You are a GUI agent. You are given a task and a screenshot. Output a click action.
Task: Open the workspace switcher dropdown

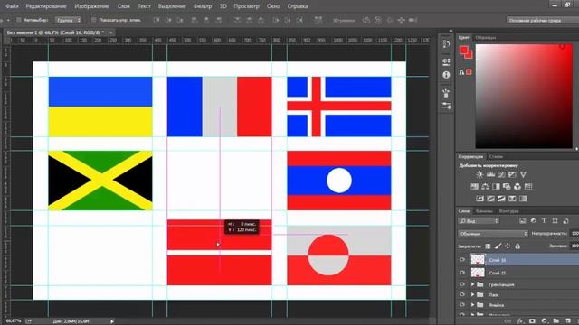(542, 20)
